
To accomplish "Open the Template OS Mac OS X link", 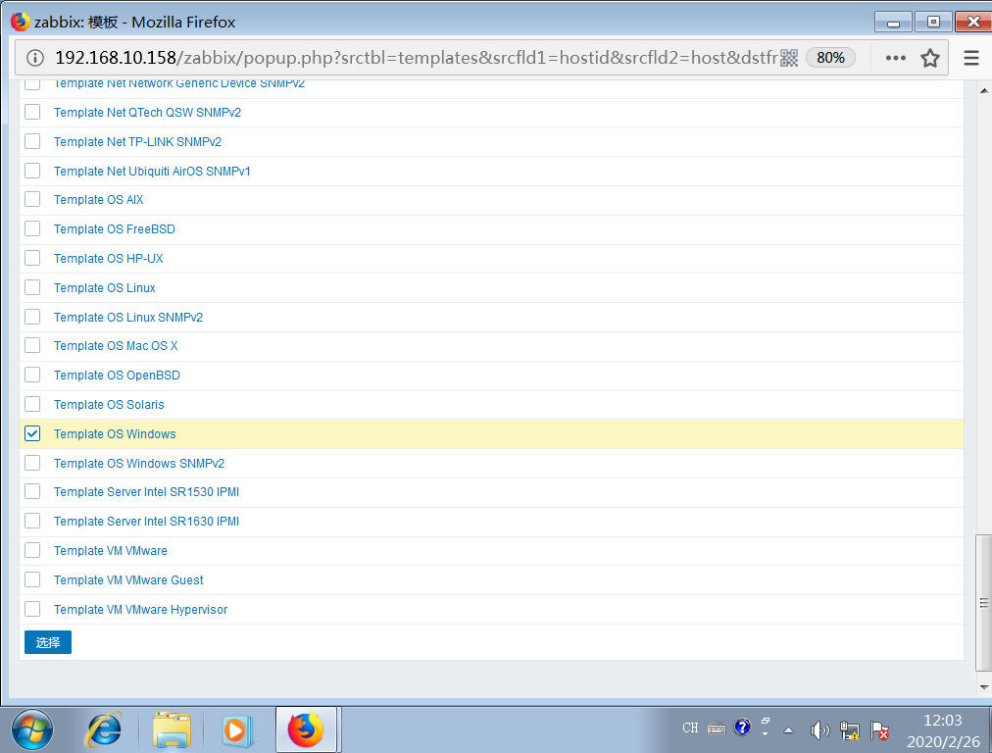I will (116, 346).
